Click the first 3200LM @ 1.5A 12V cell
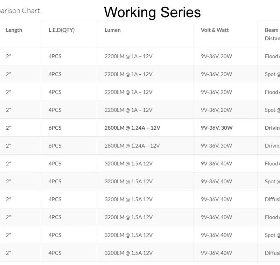 tap(128, 164)
